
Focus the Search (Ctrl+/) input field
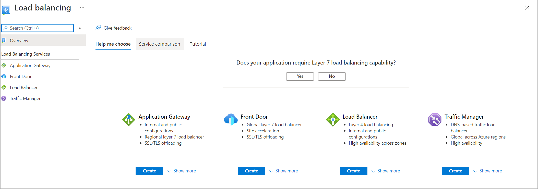[x=38, y=28]
